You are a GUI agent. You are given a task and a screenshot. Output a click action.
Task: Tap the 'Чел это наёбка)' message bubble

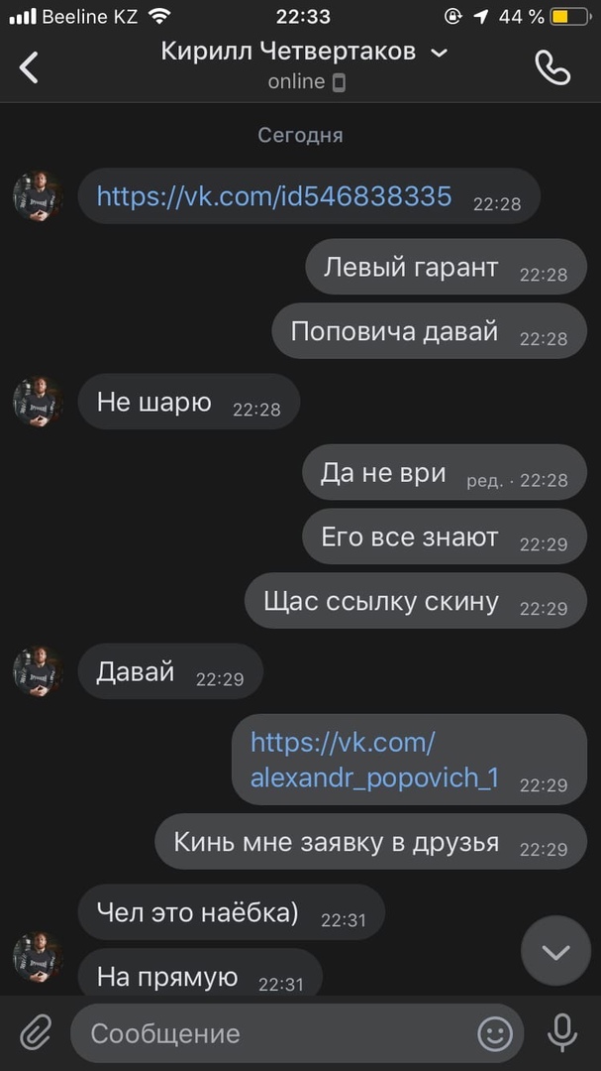coord(232,912)
